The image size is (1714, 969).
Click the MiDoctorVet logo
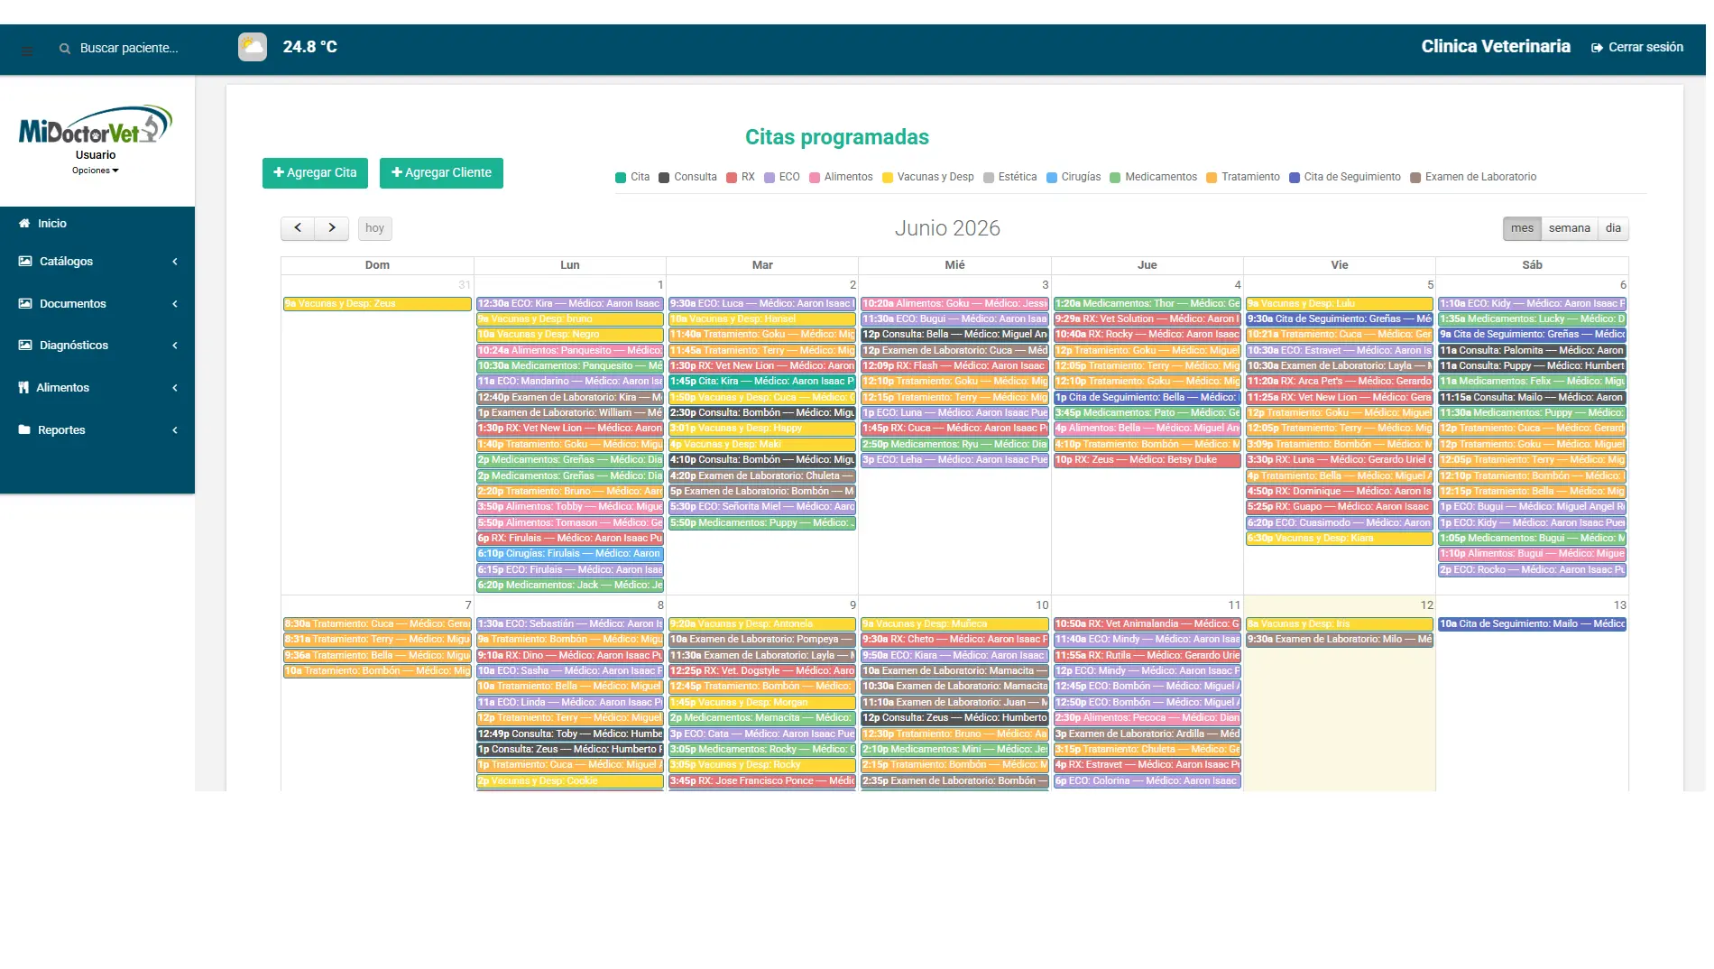[96, 125]
